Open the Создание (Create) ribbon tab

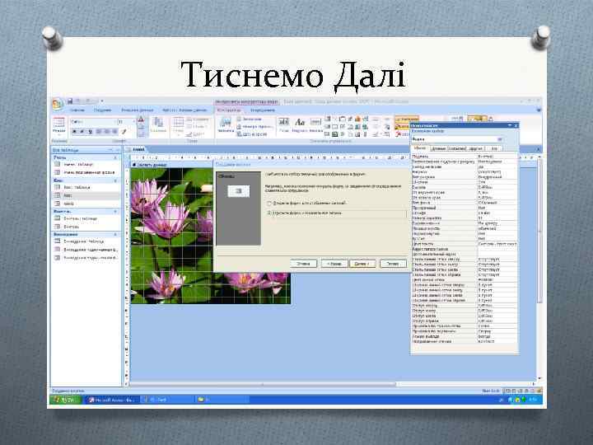[x=102, y=110]
